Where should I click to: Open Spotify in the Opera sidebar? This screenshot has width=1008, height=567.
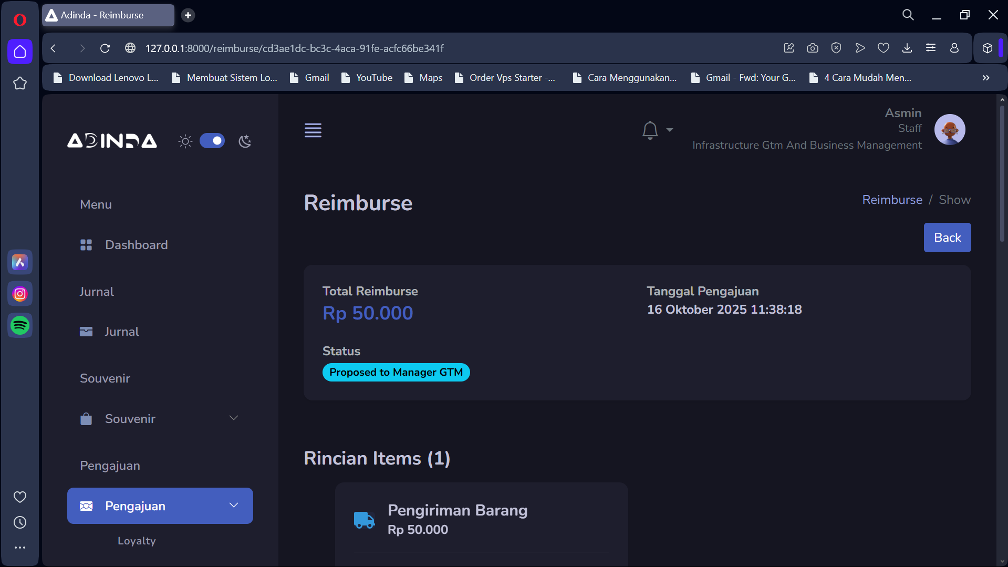(x=20, y=325)
